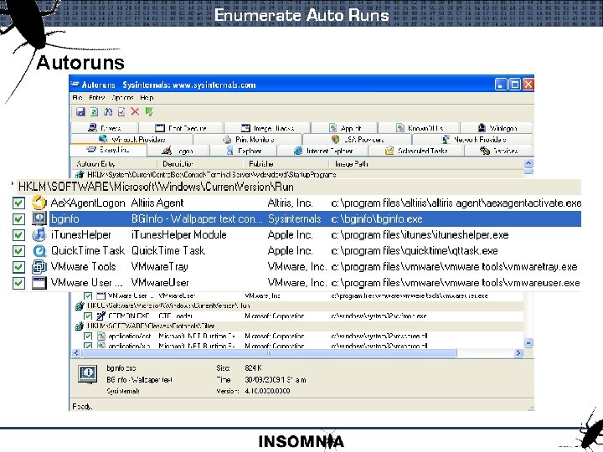Uncheck the CTFMON.EXE checkbox
The image size is (603, 452).
pyautogui.click(x=88, y=316)
